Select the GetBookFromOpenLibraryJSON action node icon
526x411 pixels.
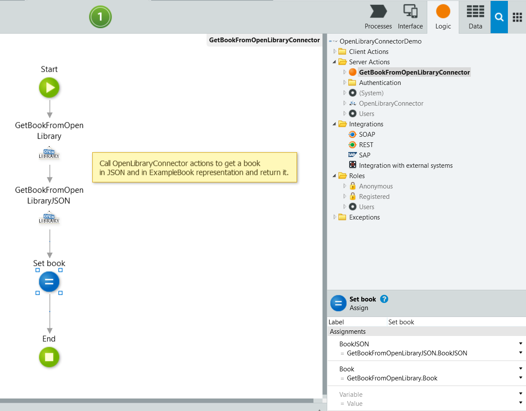[49, 218]
